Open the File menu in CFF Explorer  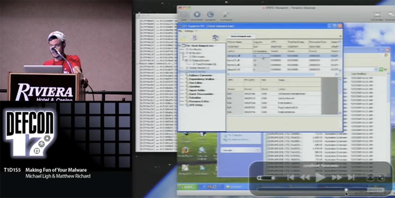(180, 31)
